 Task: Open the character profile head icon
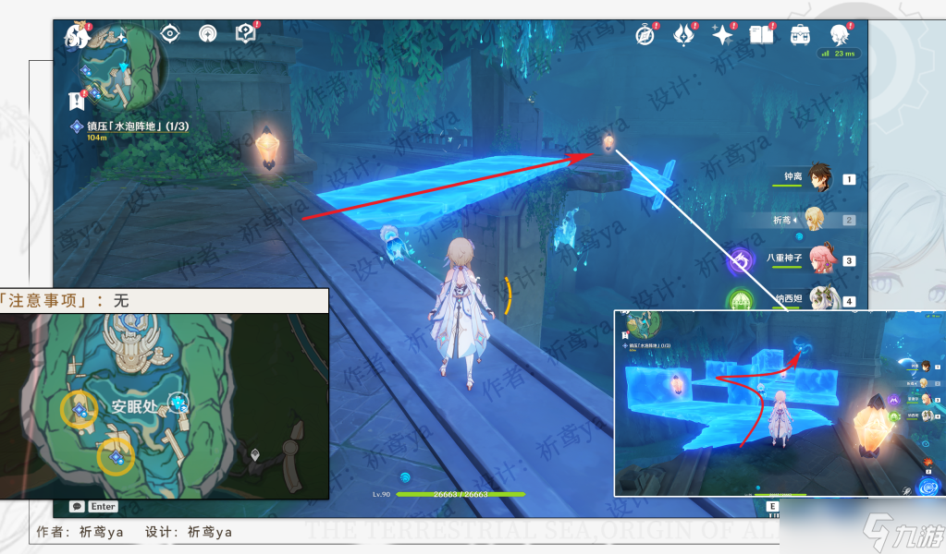click(x=840, y=35)
